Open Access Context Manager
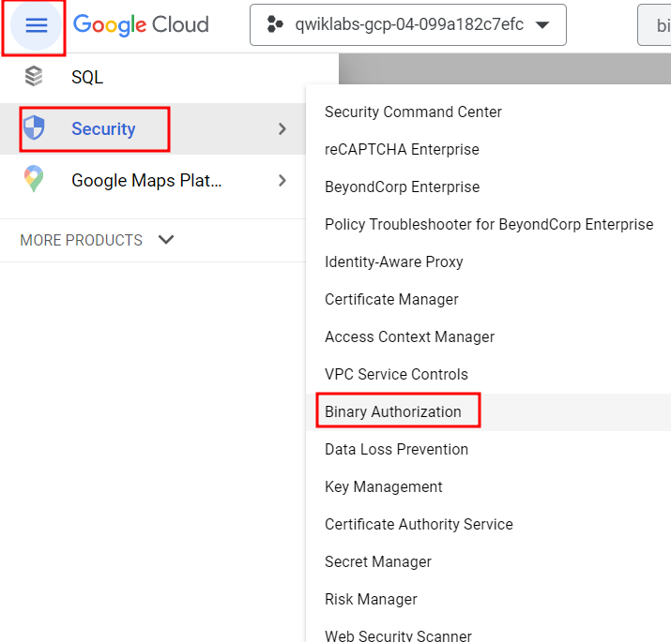The image size is (671, 642). click(x=409, y=336)
